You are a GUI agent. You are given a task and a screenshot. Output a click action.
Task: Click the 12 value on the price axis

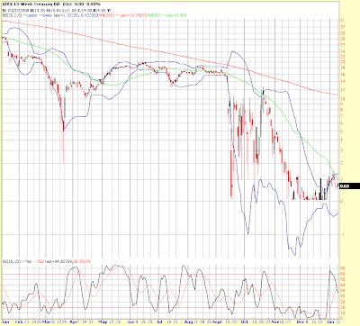tap(342, 90)
